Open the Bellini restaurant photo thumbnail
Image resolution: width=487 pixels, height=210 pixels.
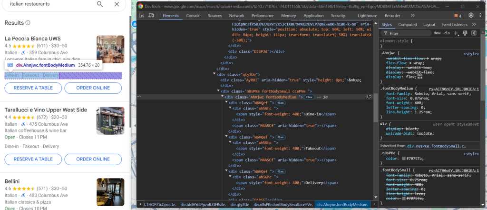point(110,192)
